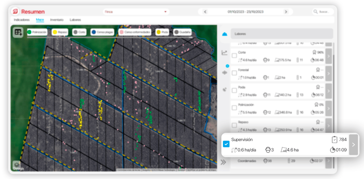
Task: Click the Forestal quality ribbon icon
Action: pos(317,70)
